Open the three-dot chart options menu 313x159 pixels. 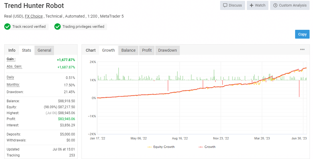click(302, 49)
